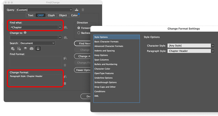This screenshot has width=218, height=116.
Task: Open special characters menu for Change to
Action: [65, 38]
